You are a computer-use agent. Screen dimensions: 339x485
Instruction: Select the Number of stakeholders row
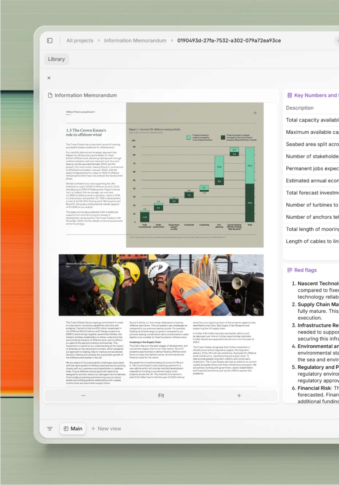pos(312,156)
